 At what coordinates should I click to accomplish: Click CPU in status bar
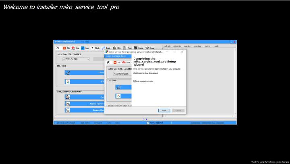(109, 123)
